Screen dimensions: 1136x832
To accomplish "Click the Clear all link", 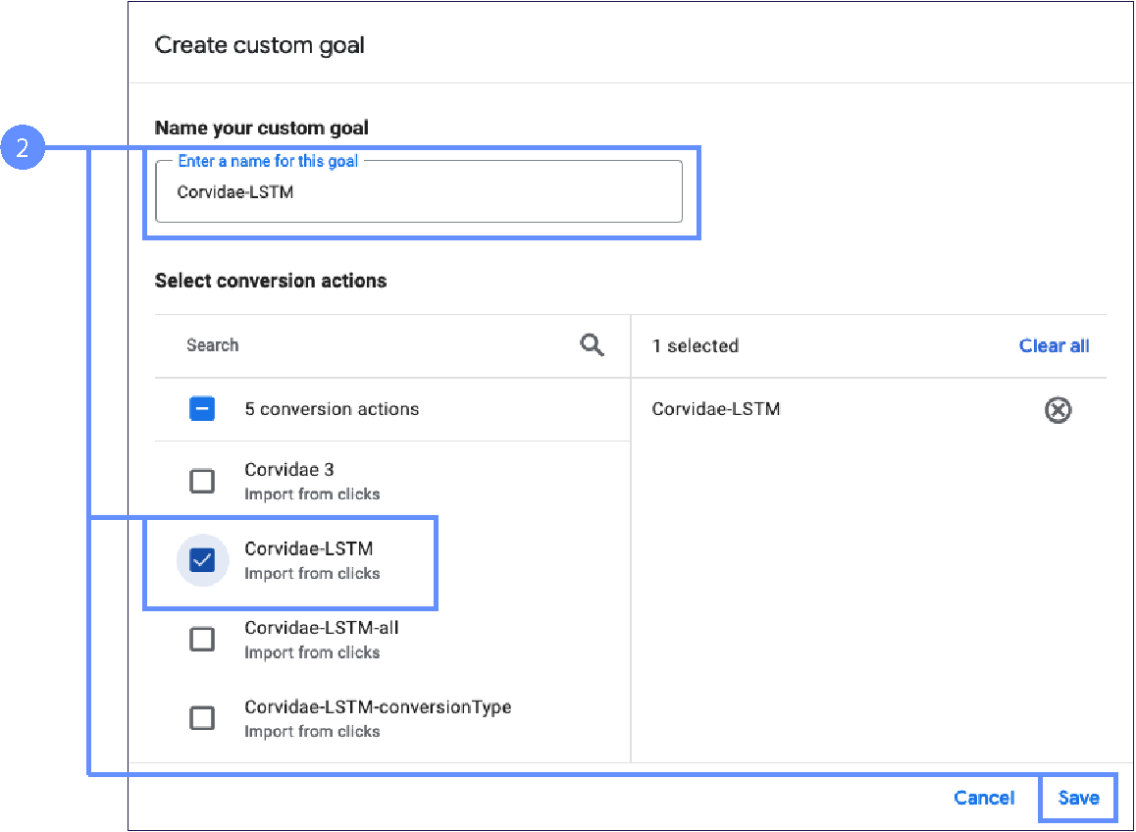I will [1054, 345].
